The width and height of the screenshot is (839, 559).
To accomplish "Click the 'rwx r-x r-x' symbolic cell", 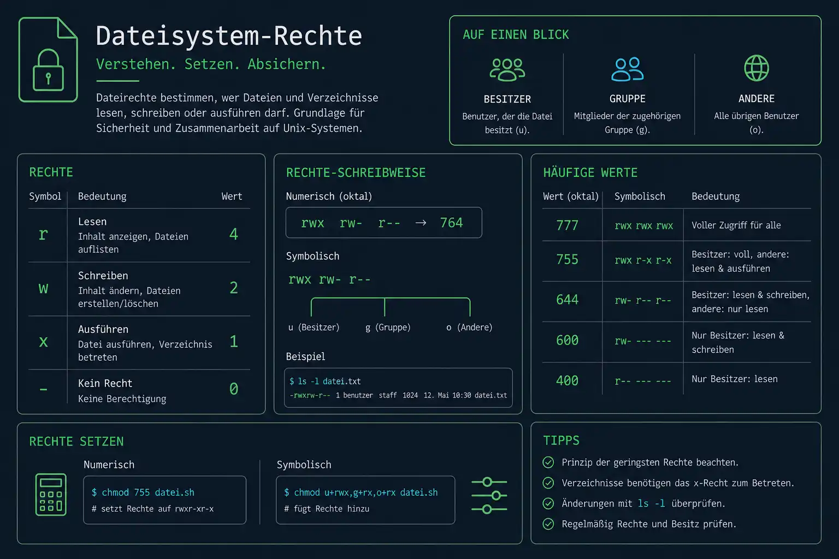I will [x=643, y=260].
